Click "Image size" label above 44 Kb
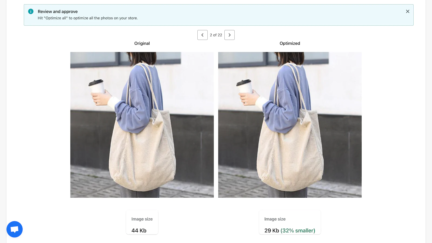The height and width of the screenshot is (243, 432). click(x=142, y=219)
